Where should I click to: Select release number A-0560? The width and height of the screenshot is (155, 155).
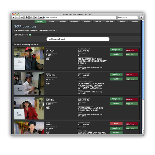tap(49, 129)
